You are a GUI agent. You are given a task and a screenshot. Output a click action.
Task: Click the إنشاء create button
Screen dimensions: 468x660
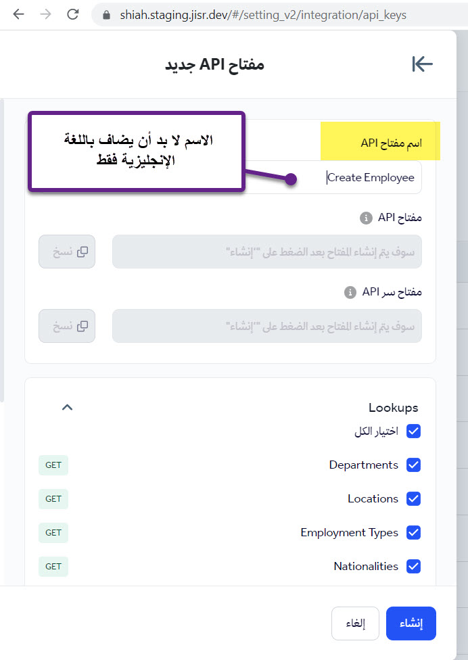click(x=411, y=623)
